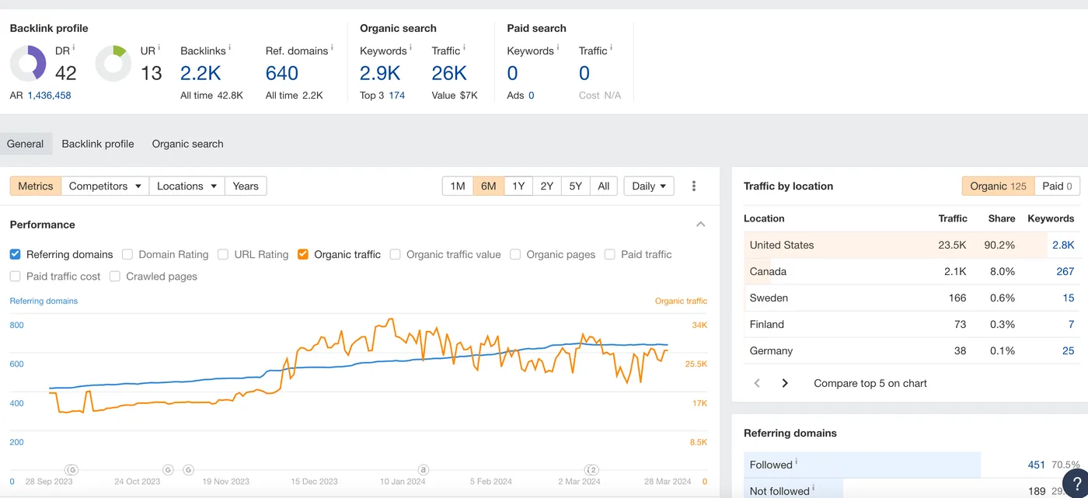Click the Organic search Keywords info icon

pyautogui.click(x=411, y=48)
